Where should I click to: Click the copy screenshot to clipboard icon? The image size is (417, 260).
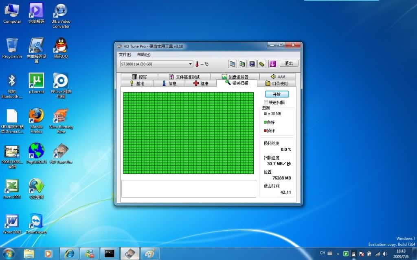[242, 64]
